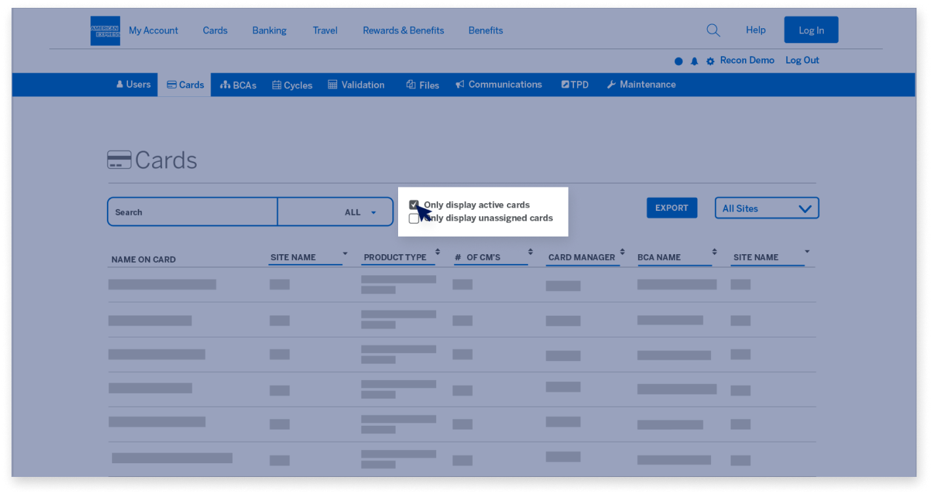Click the Maintenance wrench icon

point(611,84)
